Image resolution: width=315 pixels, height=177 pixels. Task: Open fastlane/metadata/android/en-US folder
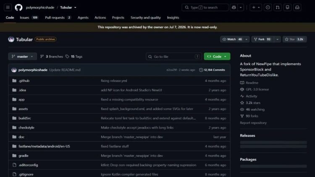pyautogui.click(x=44, y=146)
